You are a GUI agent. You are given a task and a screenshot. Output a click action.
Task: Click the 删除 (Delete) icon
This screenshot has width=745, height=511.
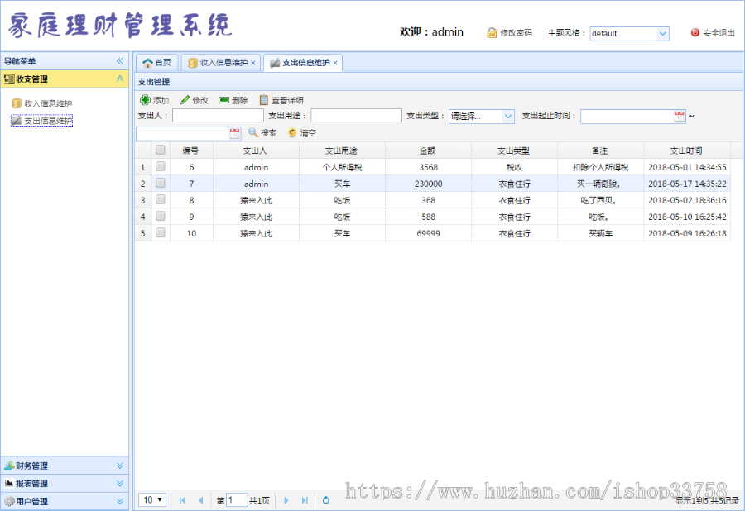click(223, 101)
